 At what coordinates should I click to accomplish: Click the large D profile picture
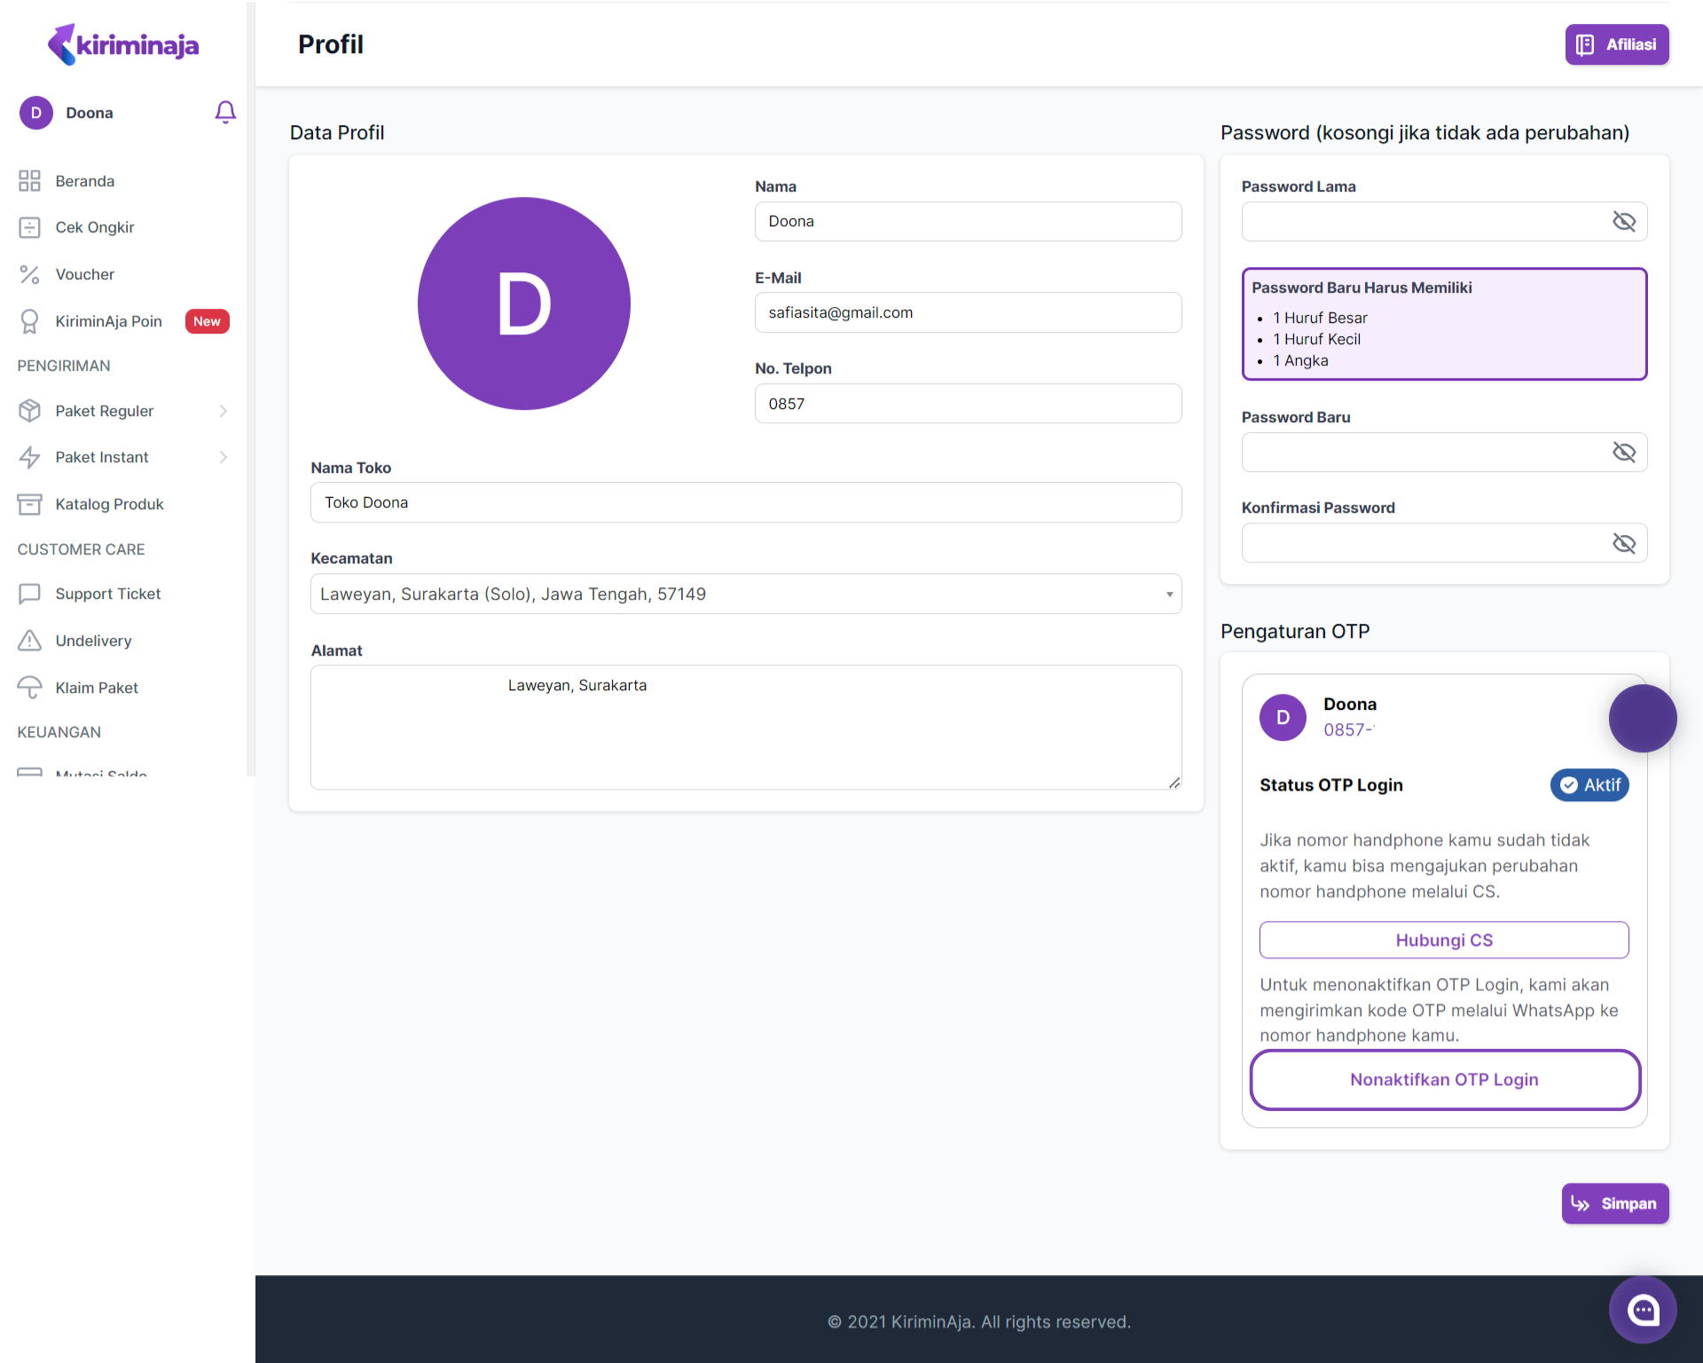524,303
